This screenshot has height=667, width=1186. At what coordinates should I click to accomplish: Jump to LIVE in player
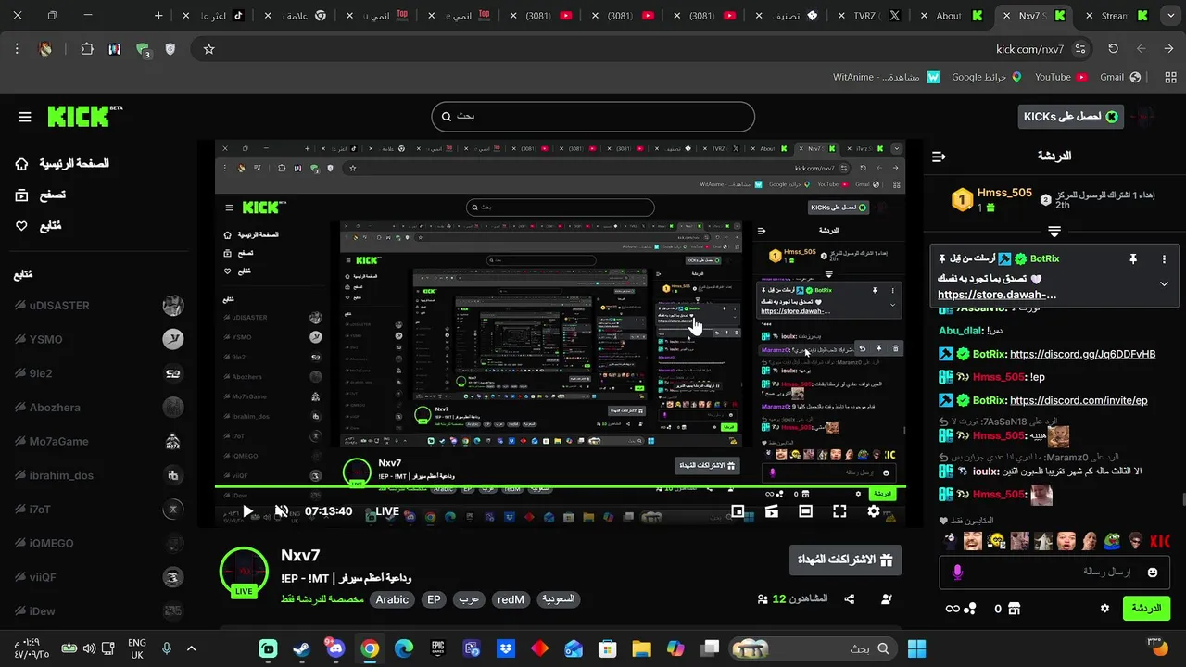[x=386, y=511]
